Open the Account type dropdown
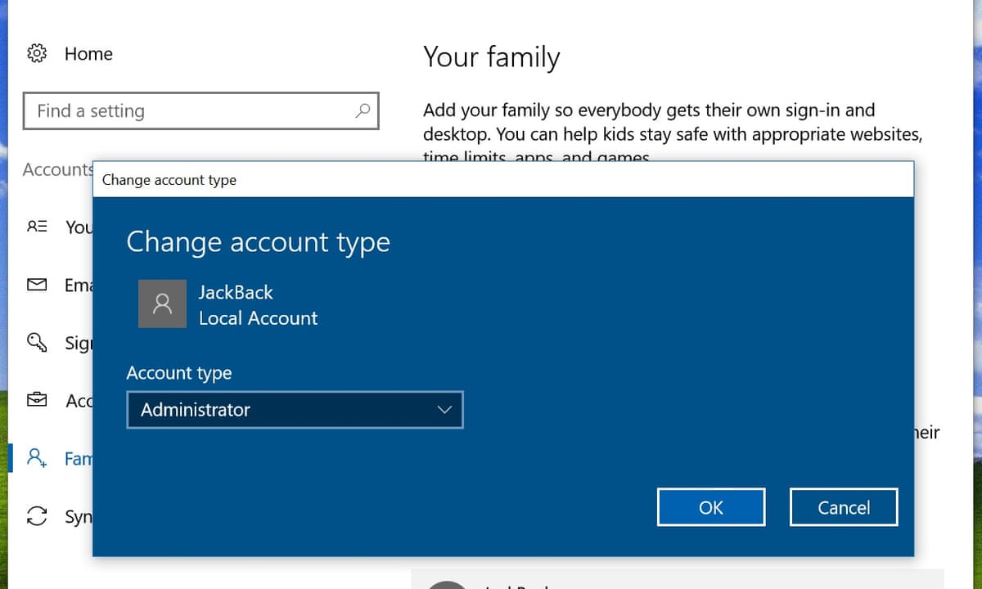 295,410
